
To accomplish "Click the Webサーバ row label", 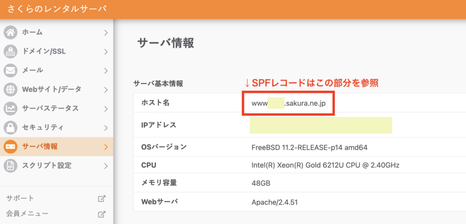I will 160,202.
